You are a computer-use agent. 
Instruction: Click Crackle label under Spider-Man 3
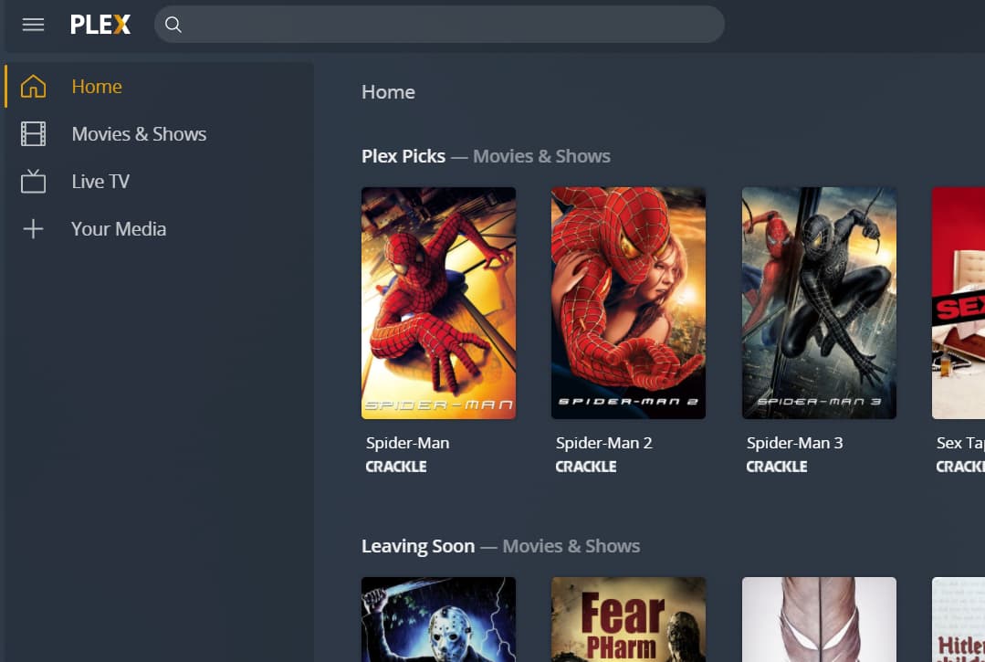point(777,467)
